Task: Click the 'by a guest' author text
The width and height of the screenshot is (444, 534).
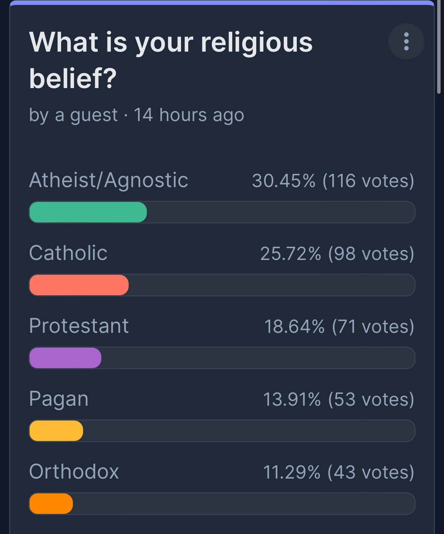Action: tap(74, 115)
